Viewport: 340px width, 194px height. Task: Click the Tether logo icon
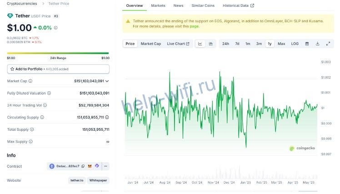[x=10, y=16]
